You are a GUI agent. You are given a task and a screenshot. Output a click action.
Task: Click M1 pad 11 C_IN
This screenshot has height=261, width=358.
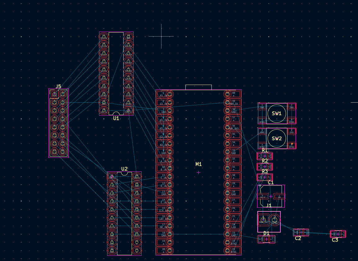coord(164,176)
